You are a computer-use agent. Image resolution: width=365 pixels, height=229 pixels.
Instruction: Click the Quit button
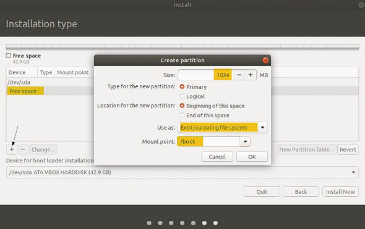point(262,191)
